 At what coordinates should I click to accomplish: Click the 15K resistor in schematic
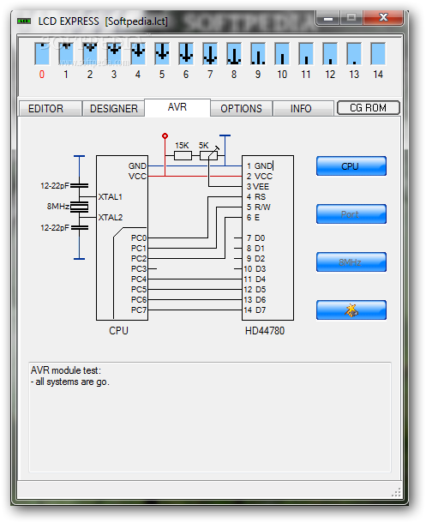click(x=183, y=155)
